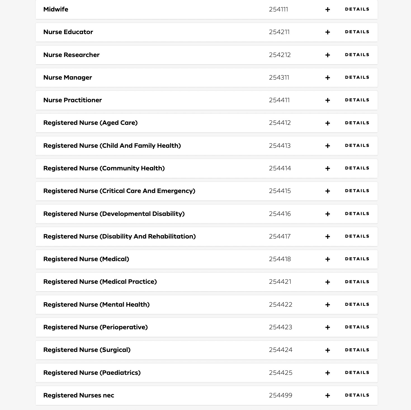Viewport: 411px width, 410px height.
Task: Click the plus icon for Registered Nurse (Surgical)
Action: [327, 350]
